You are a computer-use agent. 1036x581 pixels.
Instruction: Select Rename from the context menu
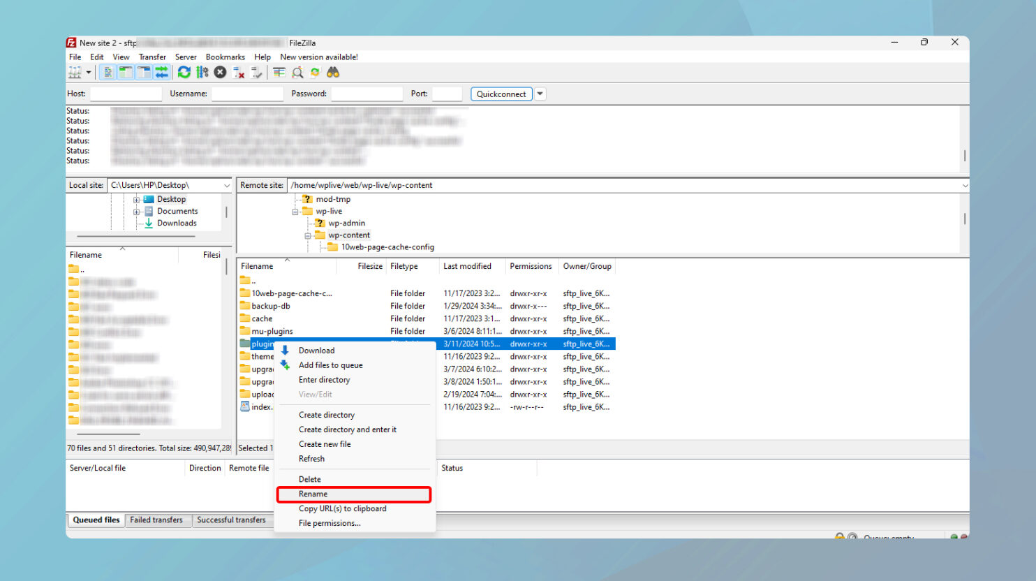tap(313, 494)
